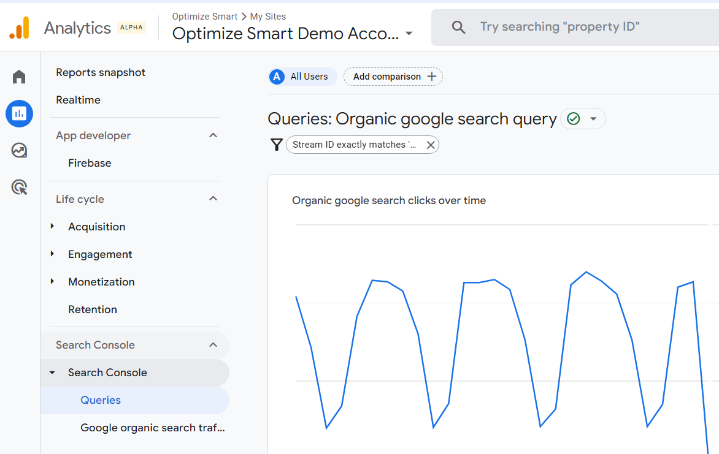
Task: Open the Home page via house icon
Action: click(x=19, y=77)
